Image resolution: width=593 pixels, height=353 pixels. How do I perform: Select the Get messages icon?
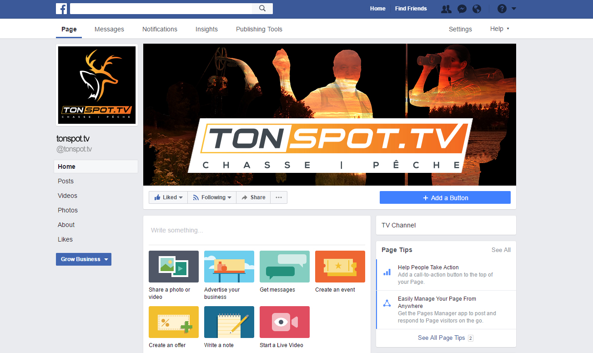[285, 267]
